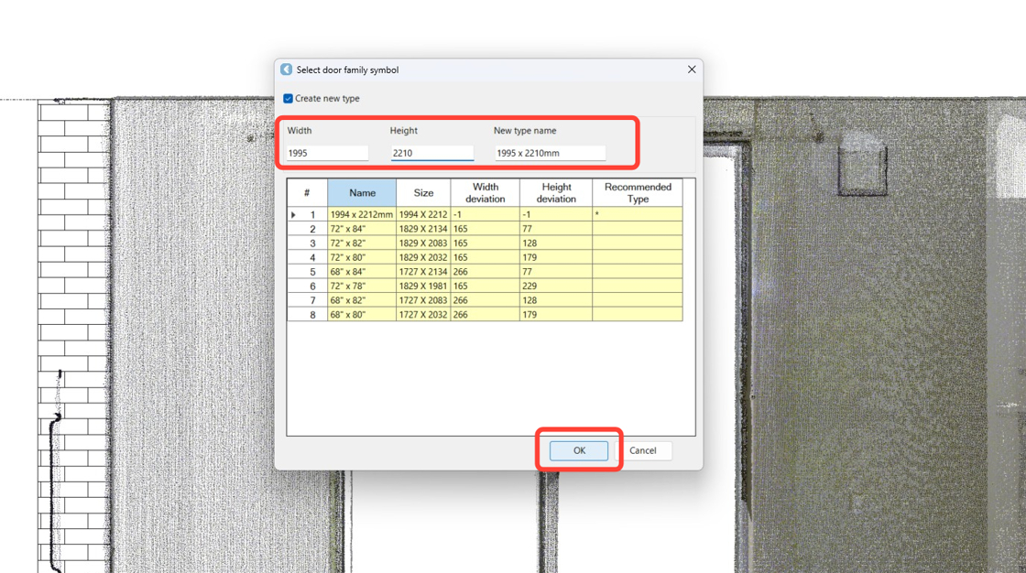The width and height of the screenshot is (1026, 573).
Task: Sort by the Size column header
Action: click(x=423, y=193)
